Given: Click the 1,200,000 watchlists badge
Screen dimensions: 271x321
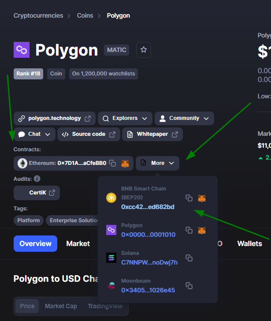Looking at the screenshot, I should [104, 74].
